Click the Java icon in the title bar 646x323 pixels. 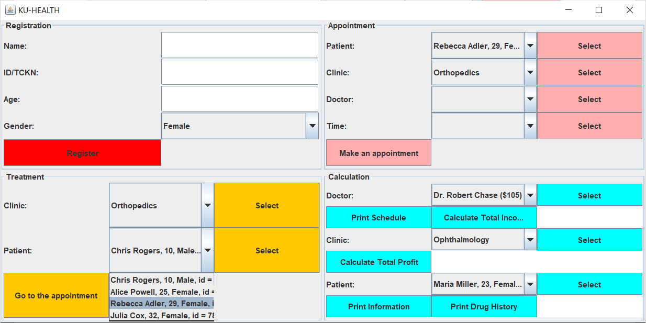10,10
